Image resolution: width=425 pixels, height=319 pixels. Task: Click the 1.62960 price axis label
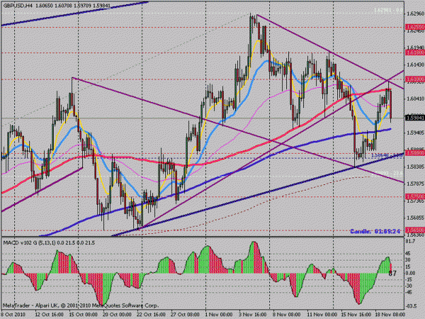(415, 14)
